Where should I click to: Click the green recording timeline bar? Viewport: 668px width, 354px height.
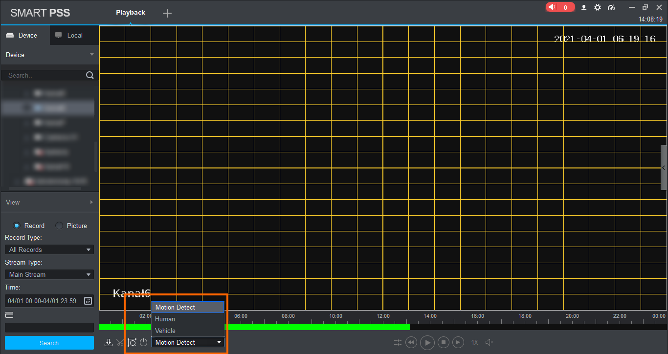click(318, 327)
